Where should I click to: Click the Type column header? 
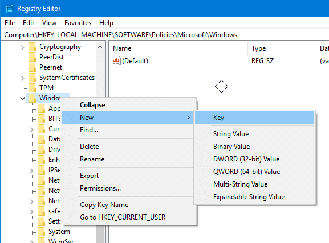pyautogui.click(x=282, y=48)
